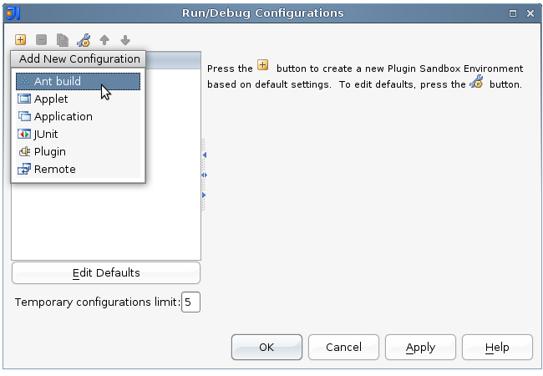The width and height of the screenshot is (543, 376).
Task: Click the middle splitter handle arrows
Action: coord(204,175)
